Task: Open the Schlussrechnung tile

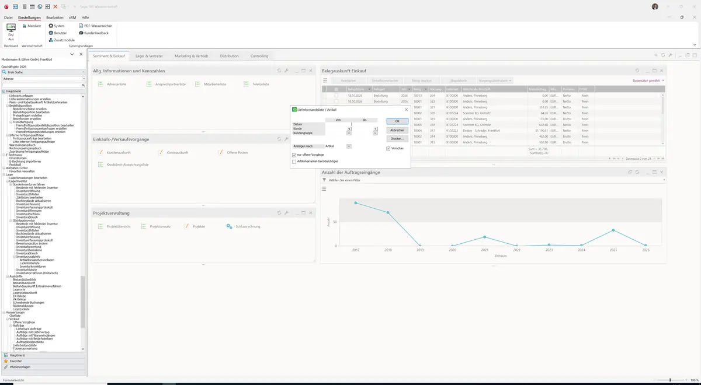Action: (244, 226)
